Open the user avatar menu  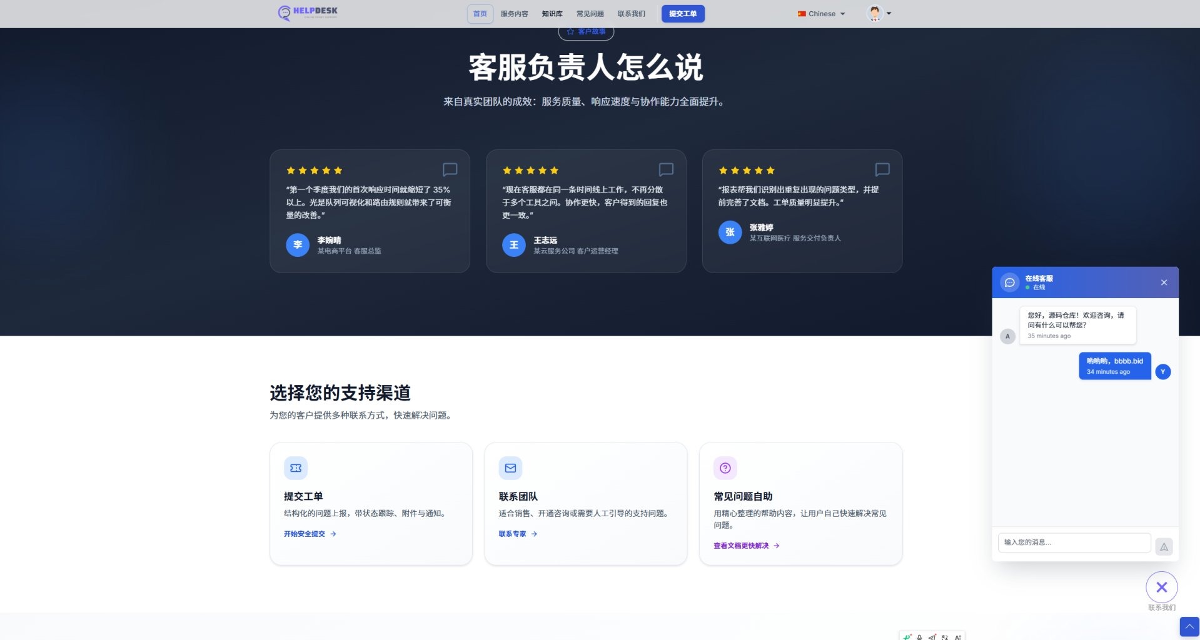coord(879,13)
